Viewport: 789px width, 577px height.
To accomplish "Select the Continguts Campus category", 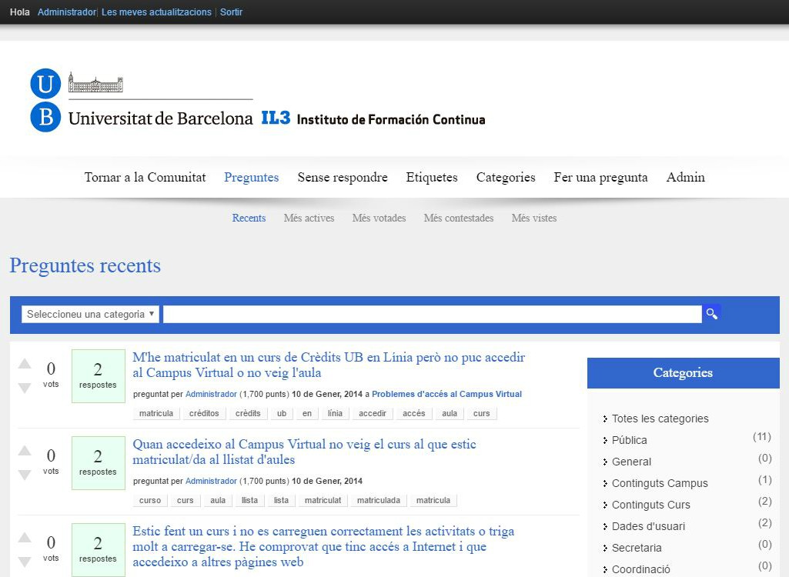I will (660, 483).
